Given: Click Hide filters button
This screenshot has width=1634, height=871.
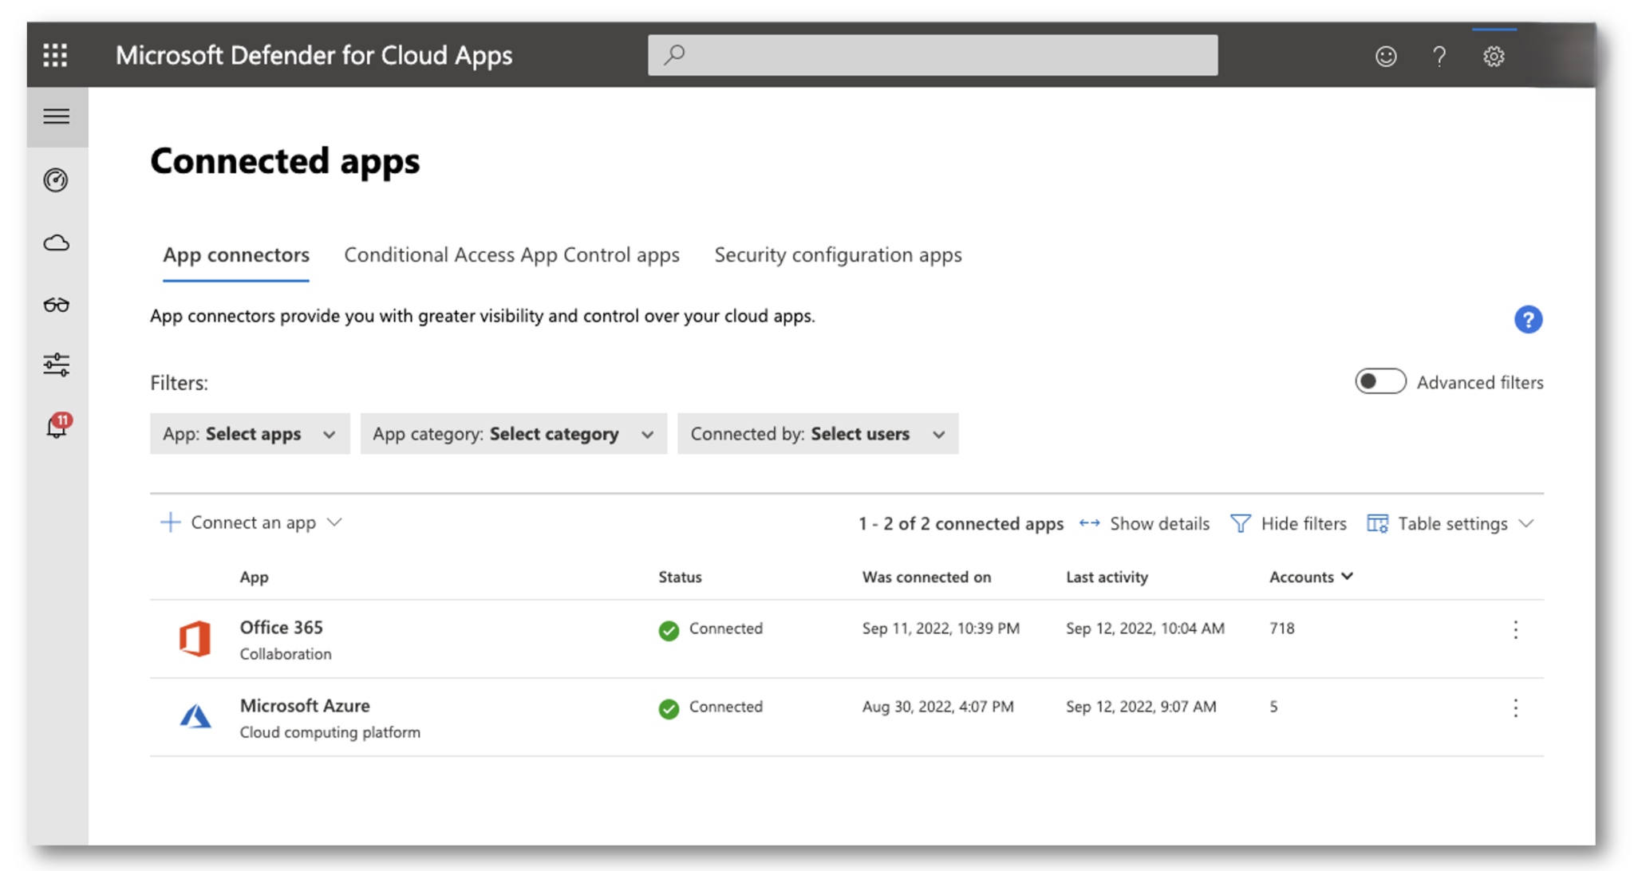Looking at the screenshot, I should tap(1289, 523).
